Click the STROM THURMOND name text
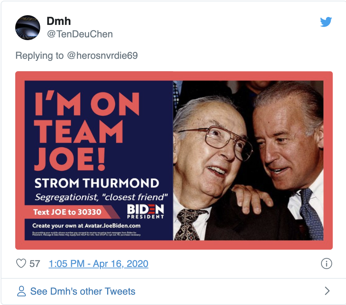The width and height of the screenshot is (346, 305). pos(97,183)
